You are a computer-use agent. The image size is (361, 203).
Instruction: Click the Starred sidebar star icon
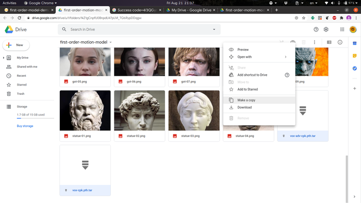click(9, 85)
